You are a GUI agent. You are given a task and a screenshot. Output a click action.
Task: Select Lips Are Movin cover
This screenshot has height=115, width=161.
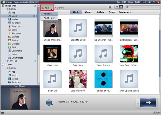click(x=78, y=79)
